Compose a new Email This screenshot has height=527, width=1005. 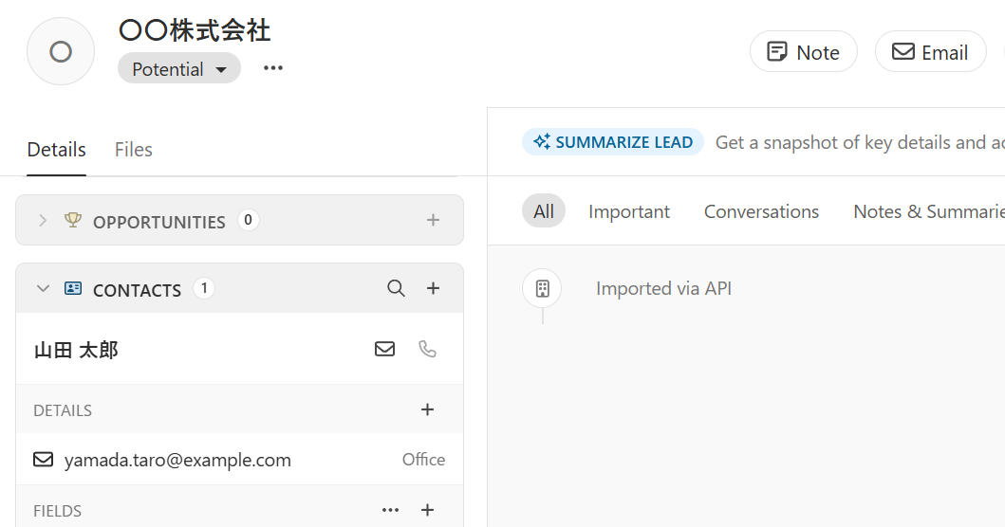(x=930, y=52)
